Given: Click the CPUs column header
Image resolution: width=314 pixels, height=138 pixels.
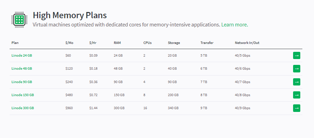Looking at the screenshot, I should pyautogui.click(x=147, y=43).
